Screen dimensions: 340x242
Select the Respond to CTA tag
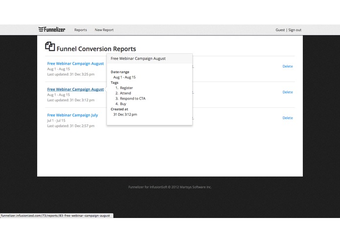click(x=133, y=98)
